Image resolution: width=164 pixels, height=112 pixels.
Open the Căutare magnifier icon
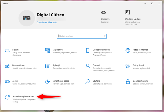click(x=88, y=82)
